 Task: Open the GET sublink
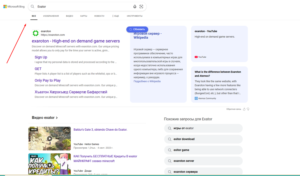pyautogui.click(x=38, y=69)
